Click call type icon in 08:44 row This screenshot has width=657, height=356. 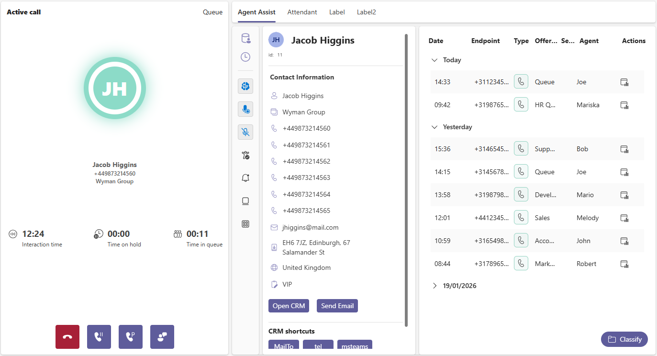(521, 263)
